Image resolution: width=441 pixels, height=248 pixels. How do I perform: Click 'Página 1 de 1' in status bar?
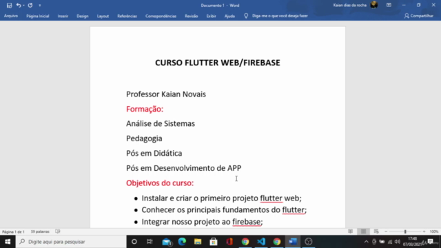tap(13, 231)
